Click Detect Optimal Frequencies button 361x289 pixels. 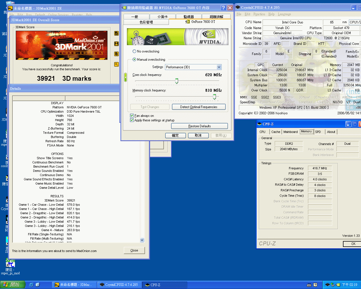(199, 107)
